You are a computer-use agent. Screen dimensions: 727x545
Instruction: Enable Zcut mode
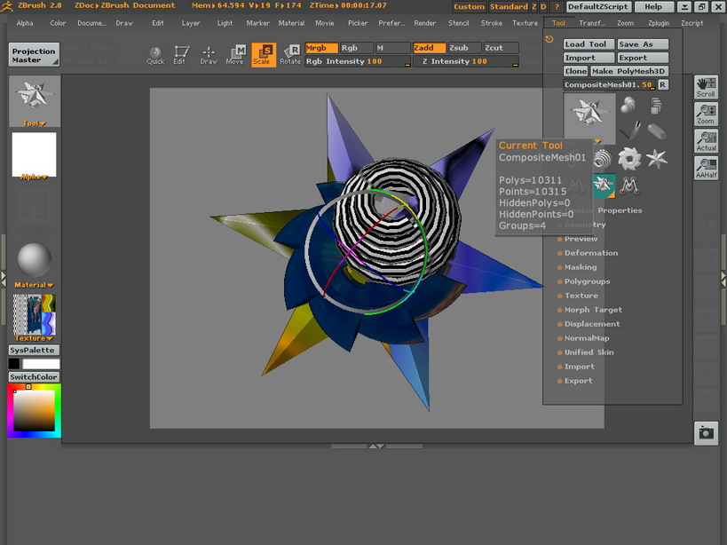point(495,48)
